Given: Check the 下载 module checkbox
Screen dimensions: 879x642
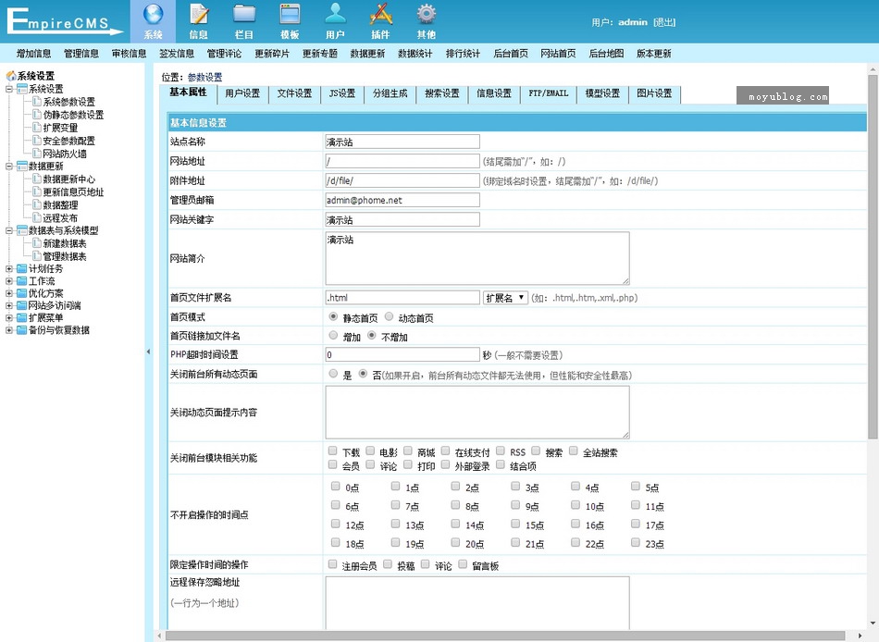Looking at the screenshot, I should (333, 451).
